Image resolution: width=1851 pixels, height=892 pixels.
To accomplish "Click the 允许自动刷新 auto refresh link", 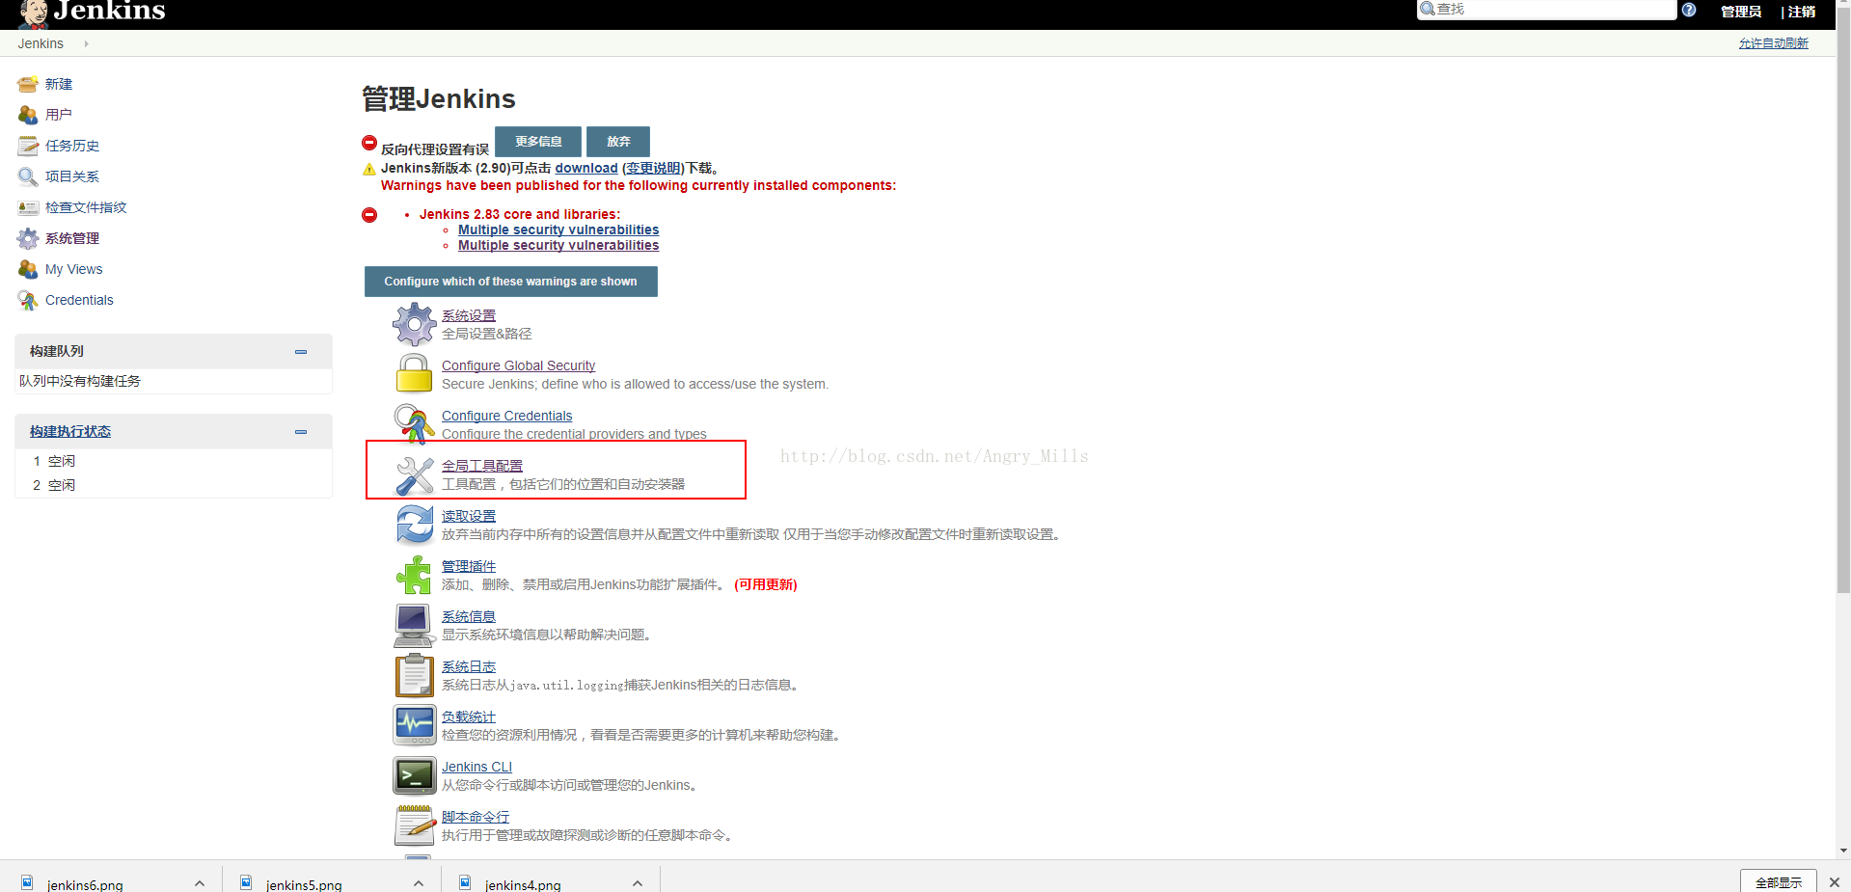I will coord(1774,43).
